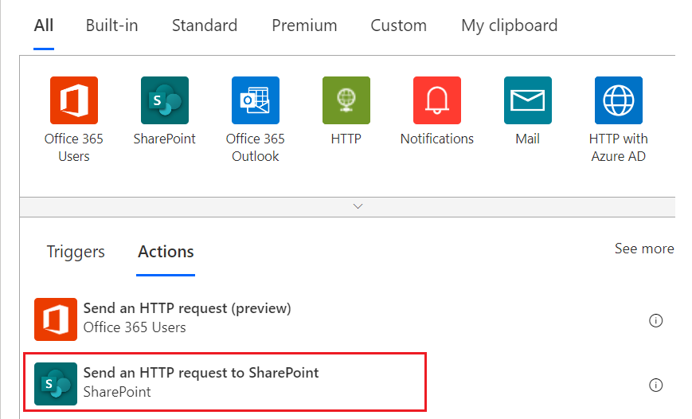Select the Office 365 Users connector icon
This screenshot has height=419, width=692.
[74, 100]
